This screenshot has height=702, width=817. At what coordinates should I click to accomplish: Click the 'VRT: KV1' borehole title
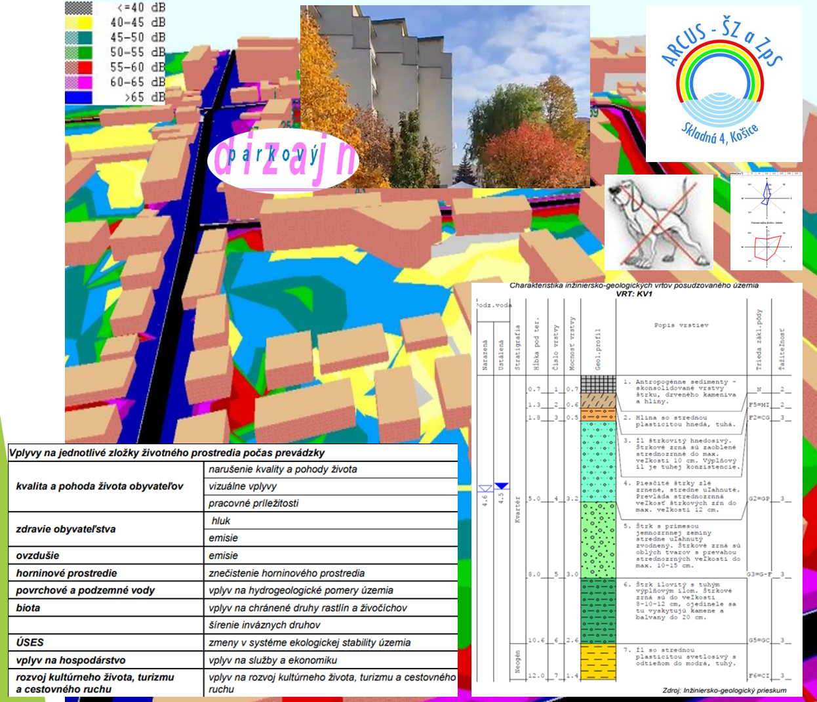[x=633, y=294]
